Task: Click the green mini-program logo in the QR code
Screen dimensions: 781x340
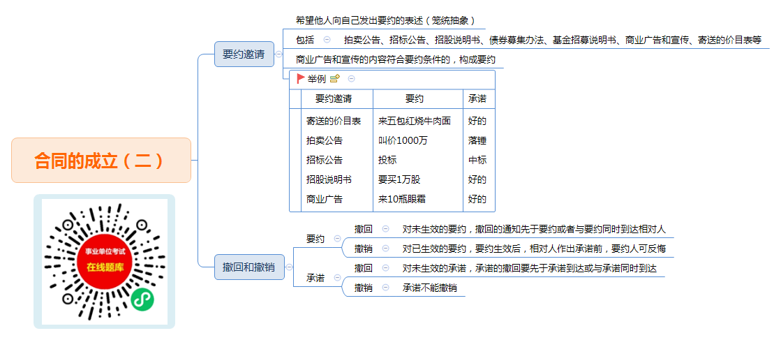Action: click(142, 300)
